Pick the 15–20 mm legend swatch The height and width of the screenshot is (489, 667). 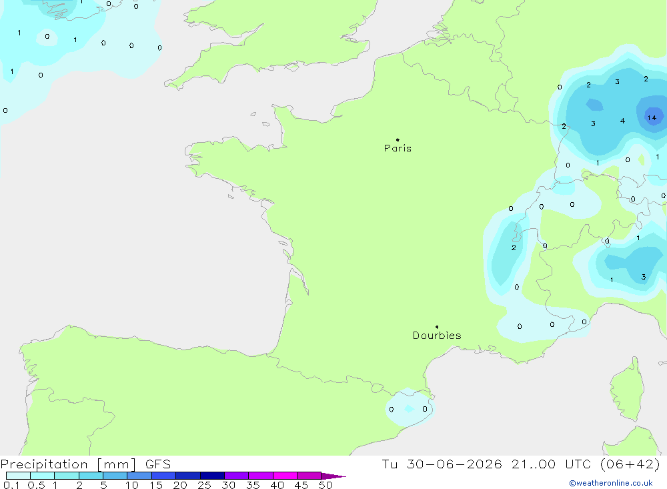coord(164,476)
